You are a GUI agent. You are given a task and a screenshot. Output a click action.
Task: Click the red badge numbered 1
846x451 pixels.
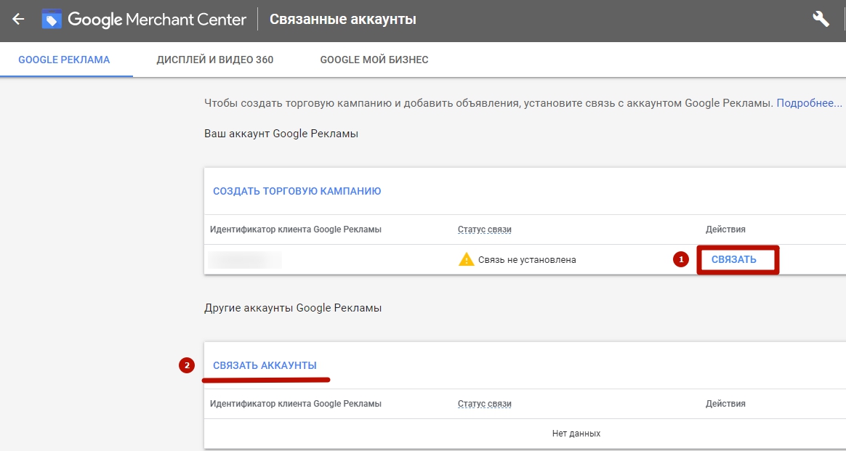(x=681, y=259)
